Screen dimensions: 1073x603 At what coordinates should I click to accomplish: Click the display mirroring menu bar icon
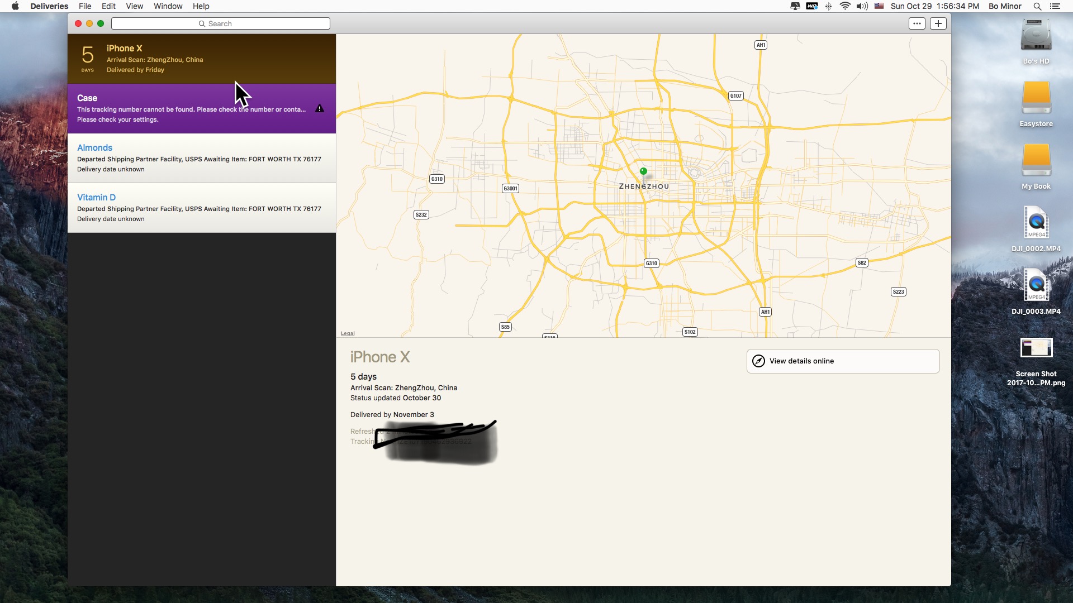(x=795, y=6)
